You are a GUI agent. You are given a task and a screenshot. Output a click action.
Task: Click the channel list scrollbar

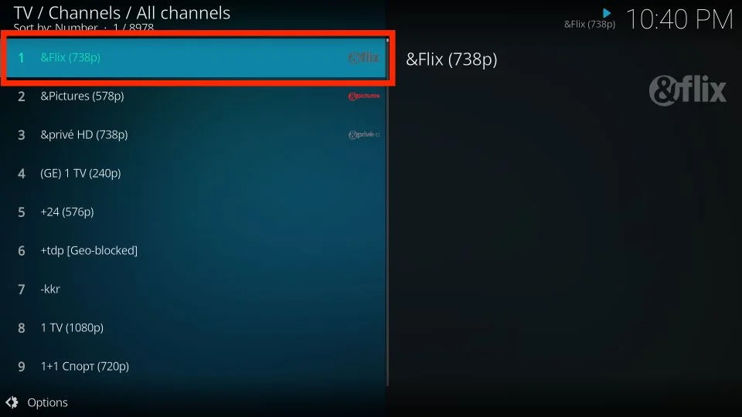(x=387, y=212)
